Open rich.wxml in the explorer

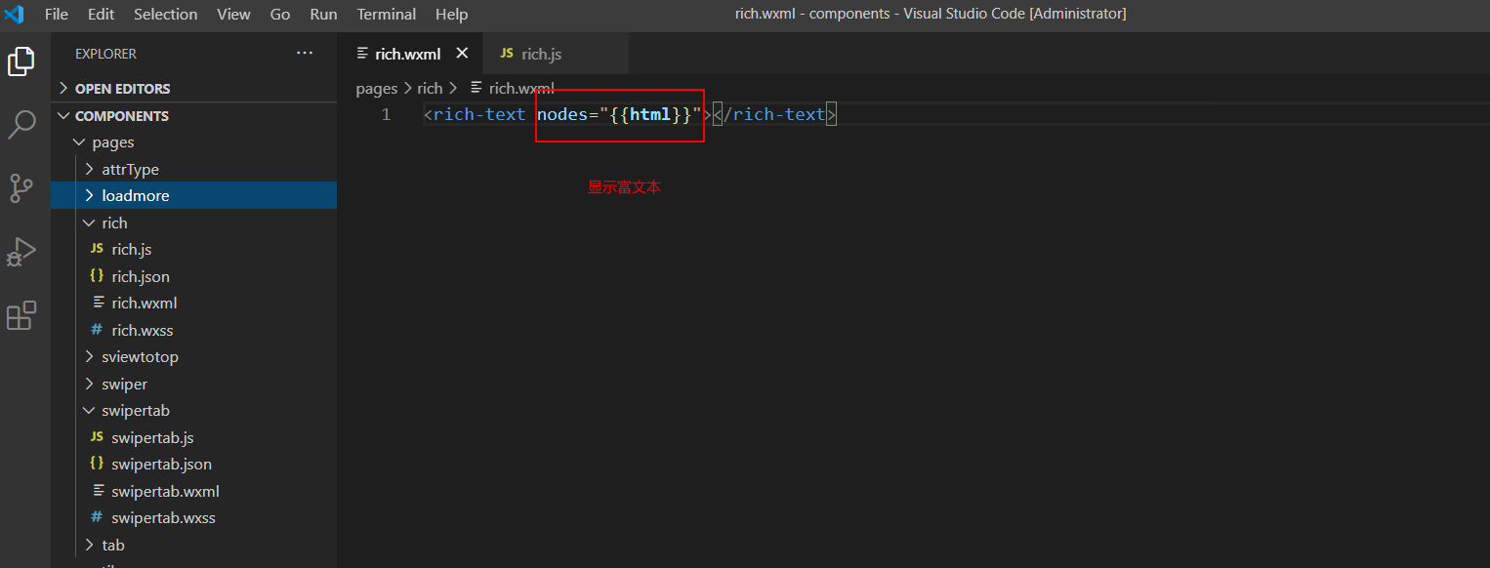193,303
